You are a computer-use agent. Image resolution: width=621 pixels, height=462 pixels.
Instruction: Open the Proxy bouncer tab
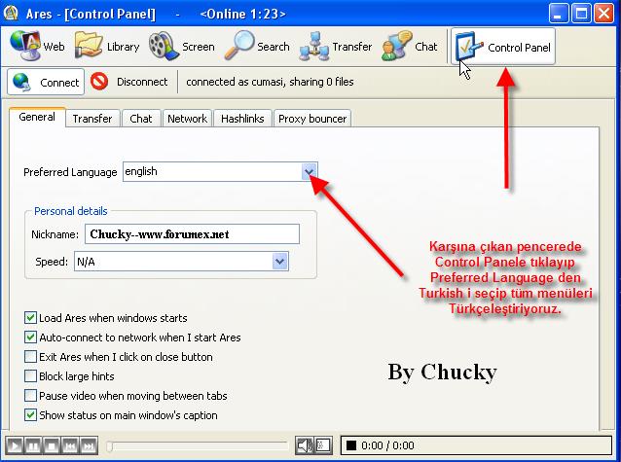pyautogui.click(x=311, y=119)
